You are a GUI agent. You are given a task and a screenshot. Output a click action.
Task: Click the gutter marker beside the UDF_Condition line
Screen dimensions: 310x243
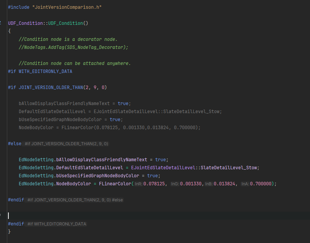[1, 23]
